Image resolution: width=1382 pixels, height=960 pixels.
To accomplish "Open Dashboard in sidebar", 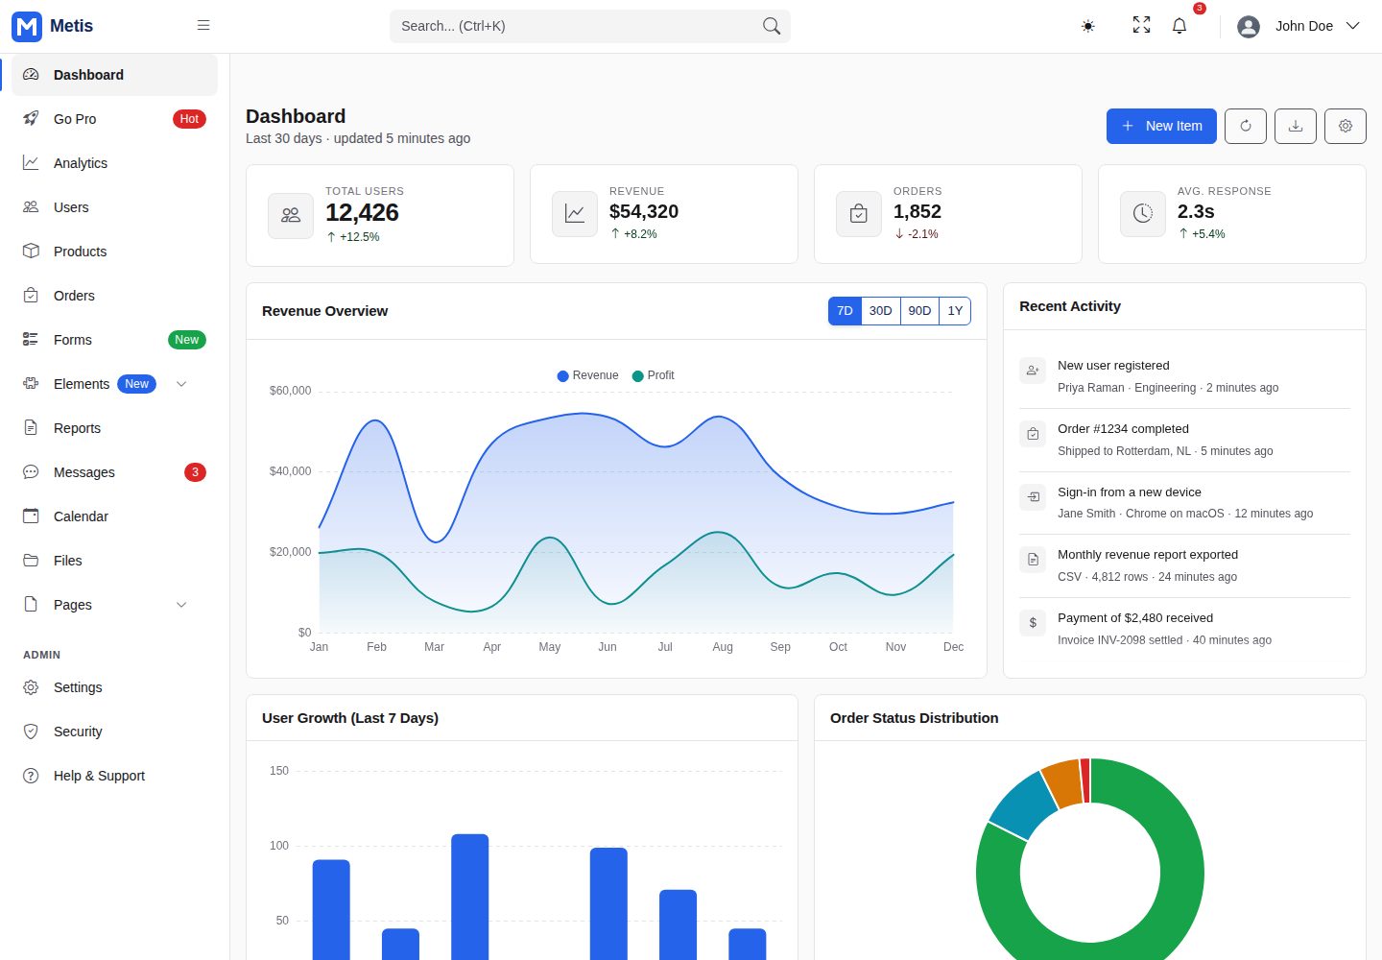I will pos(115,75).
